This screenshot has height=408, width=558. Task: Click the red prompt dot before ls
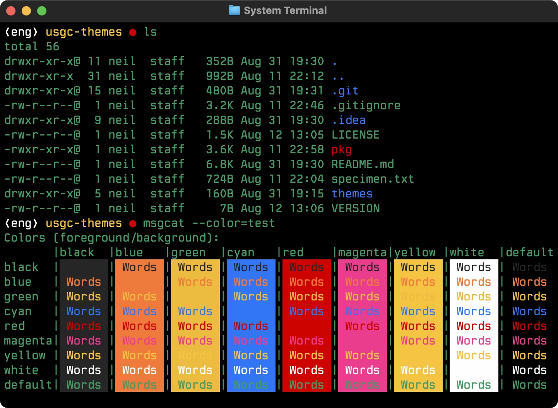(x=133, y=33)
